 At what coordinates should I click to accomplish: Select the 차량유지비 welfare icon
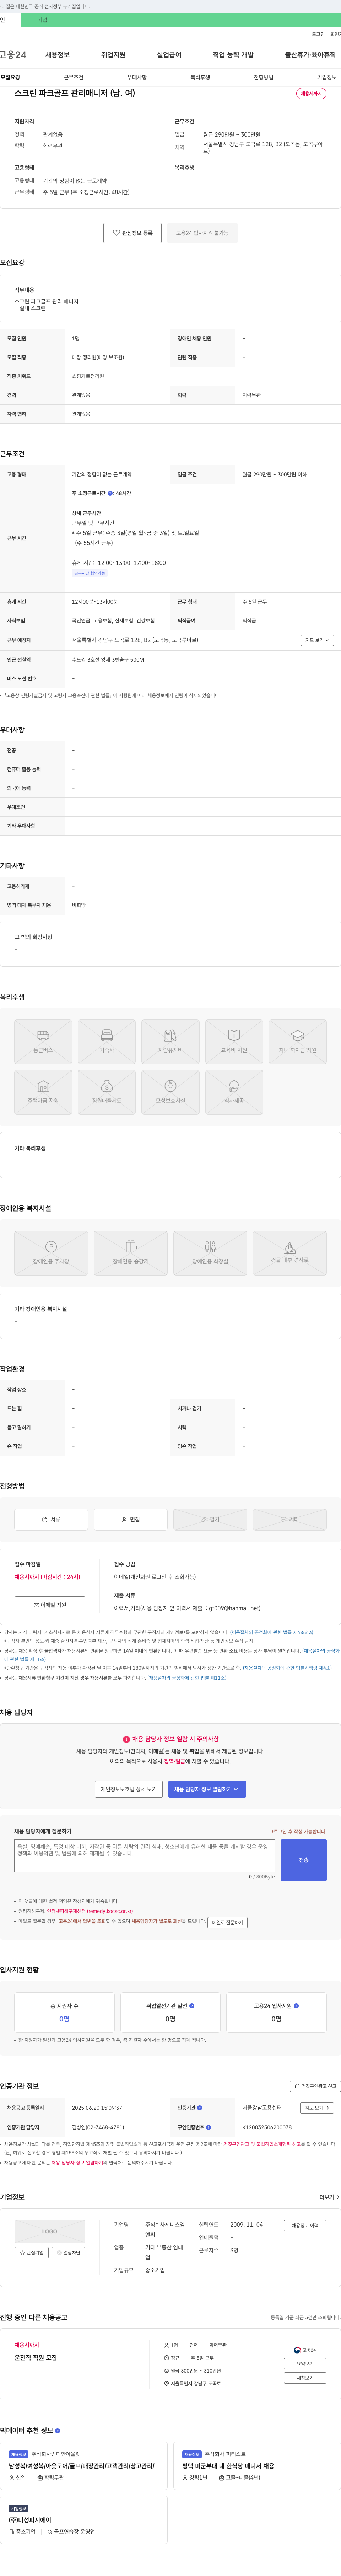tap(170, 1041)
